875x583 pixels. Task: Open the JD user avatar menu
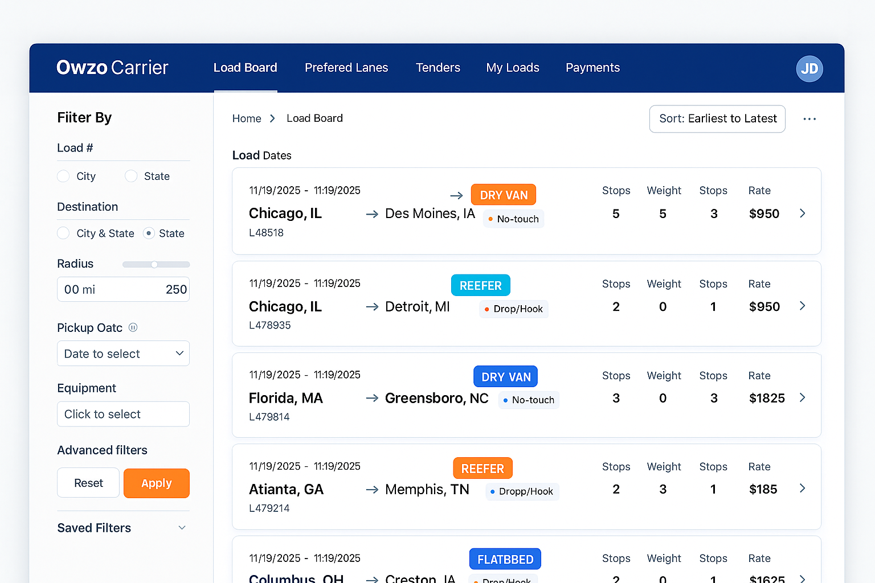coord(809,69)
